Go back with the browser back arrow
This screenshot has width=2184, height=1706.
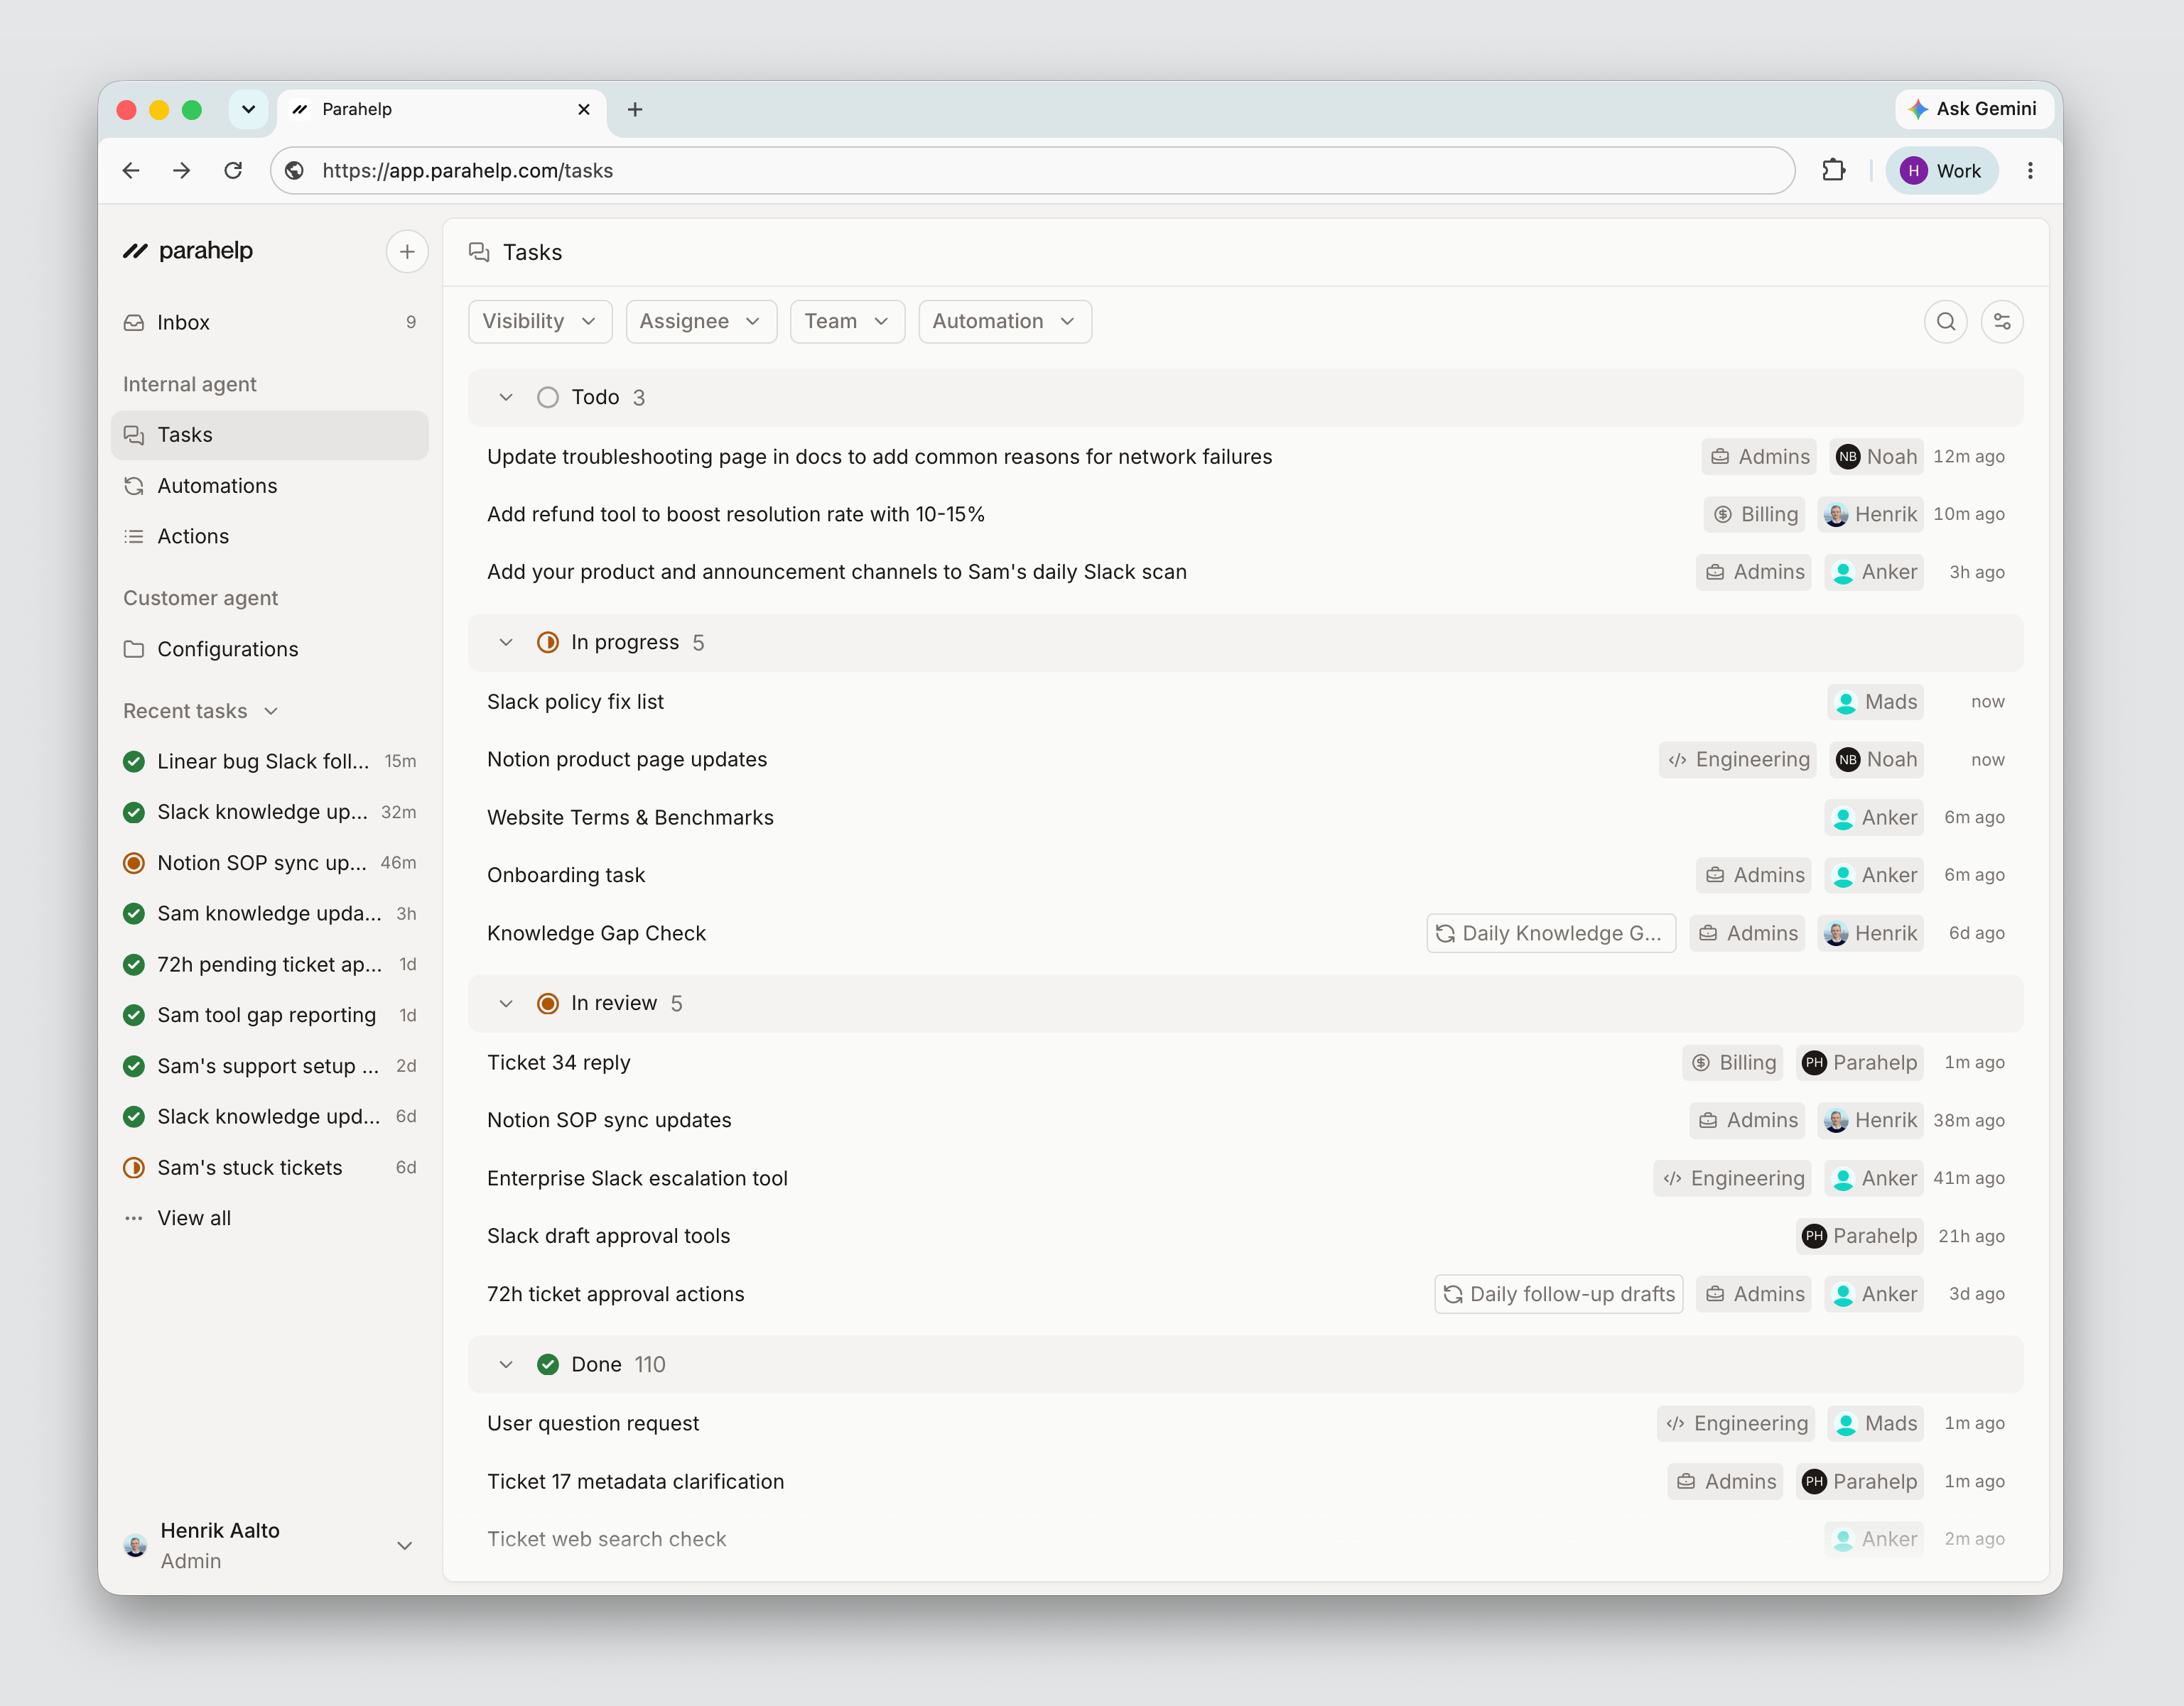pos(131,171)
